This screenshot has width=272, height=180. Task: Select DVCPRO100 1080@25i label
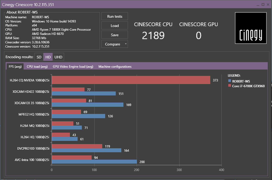click(33, 149)
